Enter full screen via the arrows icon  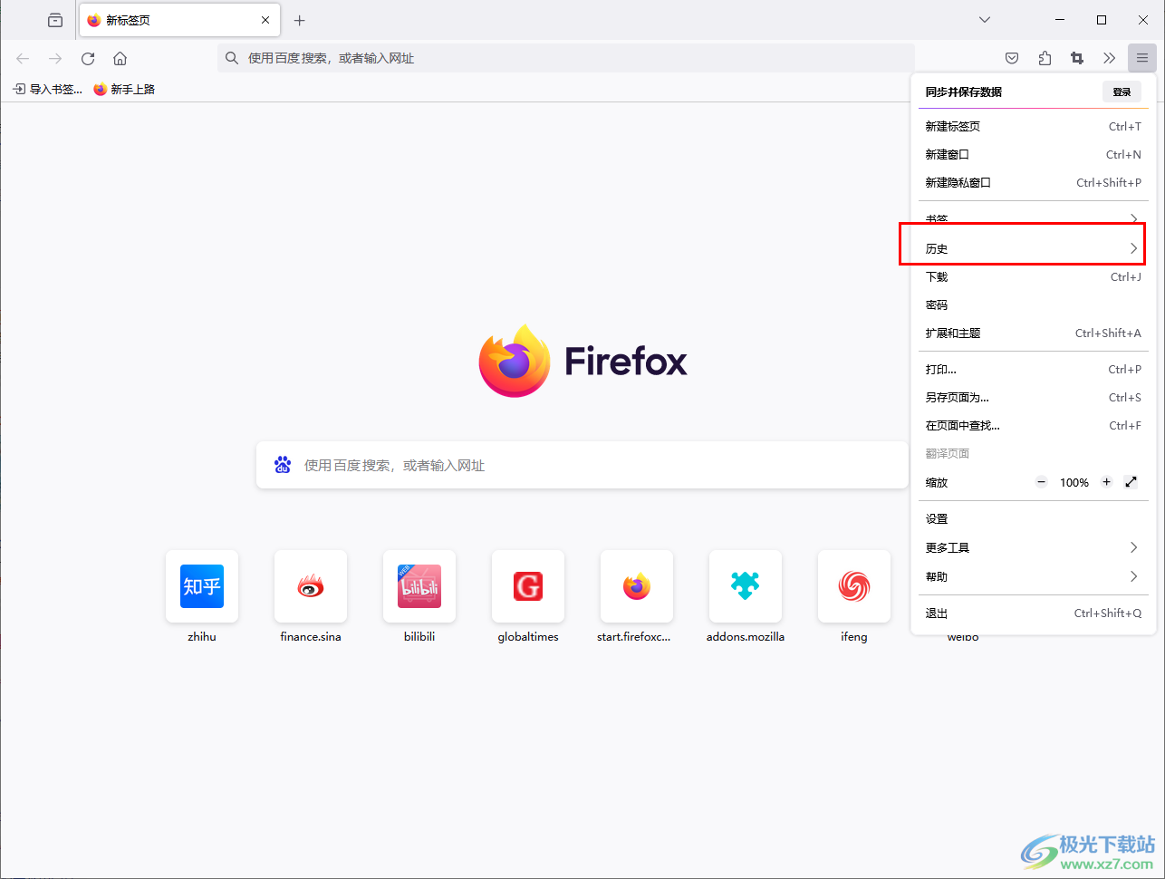click(x=1131, y=482)
